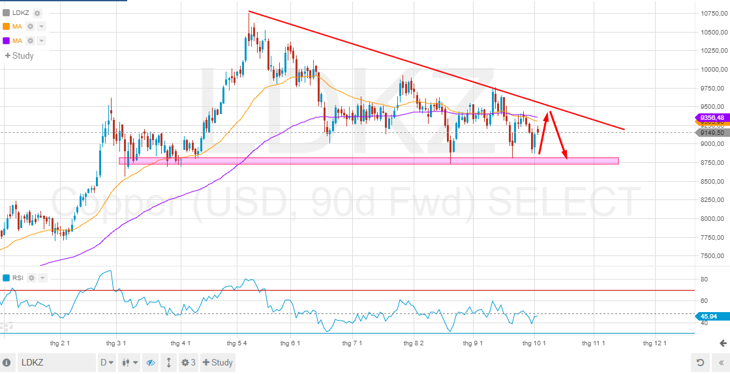
Task: Expand the RSI dropdown arrow
Action: point(42,278)
